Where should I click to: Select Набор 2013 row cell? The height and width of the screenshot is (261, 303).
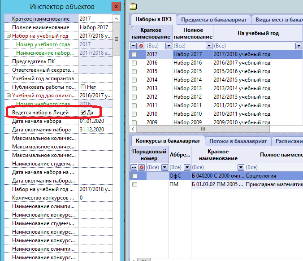[x=193, y=88]
